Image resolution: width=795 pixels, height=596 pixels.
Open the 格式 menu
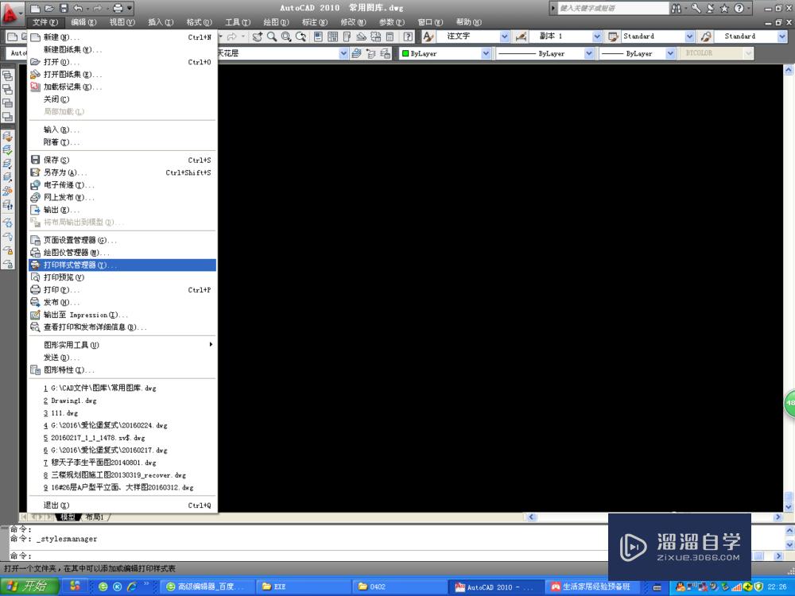pyautogui.click(x=199, y=22)
